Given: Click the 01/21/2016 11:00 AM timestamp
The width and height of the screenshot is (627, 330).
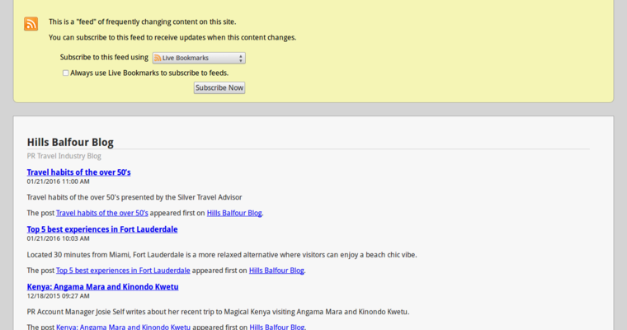Looking at the screenshot, I should click(59, 181).
